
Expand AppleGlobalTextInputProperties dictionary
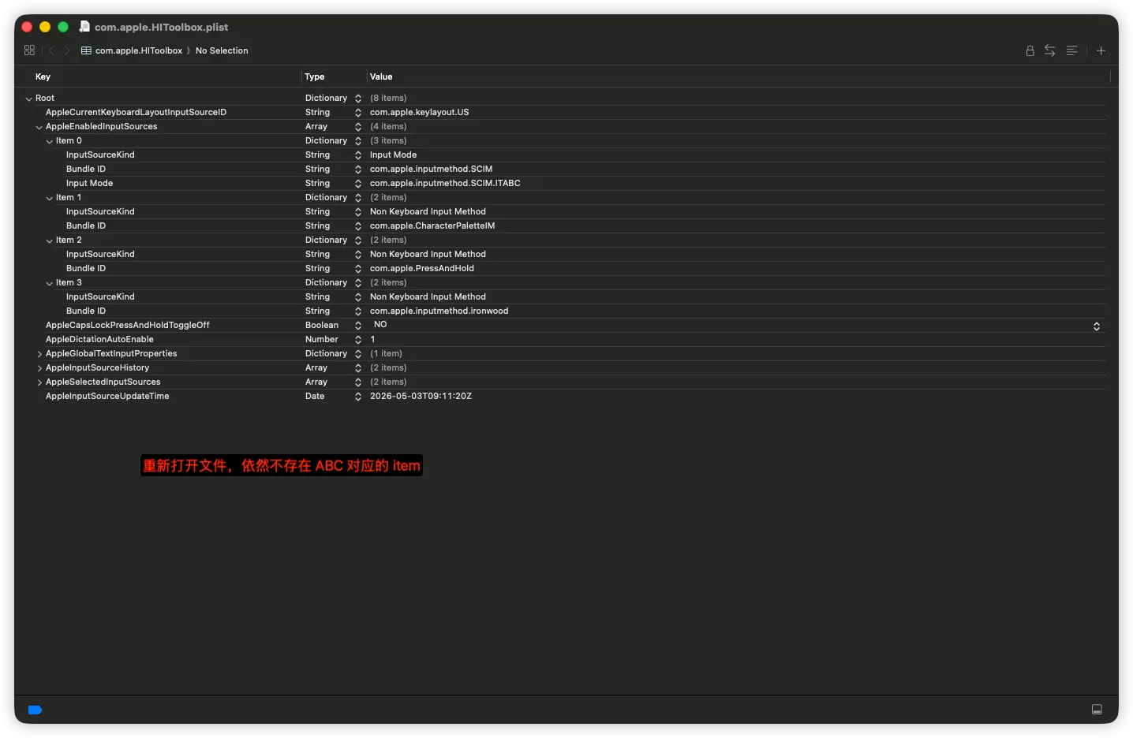[39, 354]
